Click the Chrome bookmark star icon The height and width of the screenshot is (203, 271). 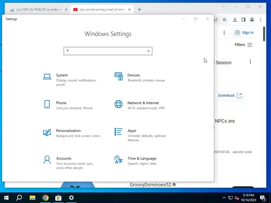224,20
